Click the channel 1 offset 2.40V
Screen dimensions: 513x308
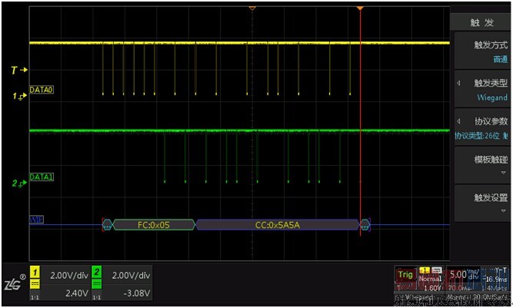77,293
